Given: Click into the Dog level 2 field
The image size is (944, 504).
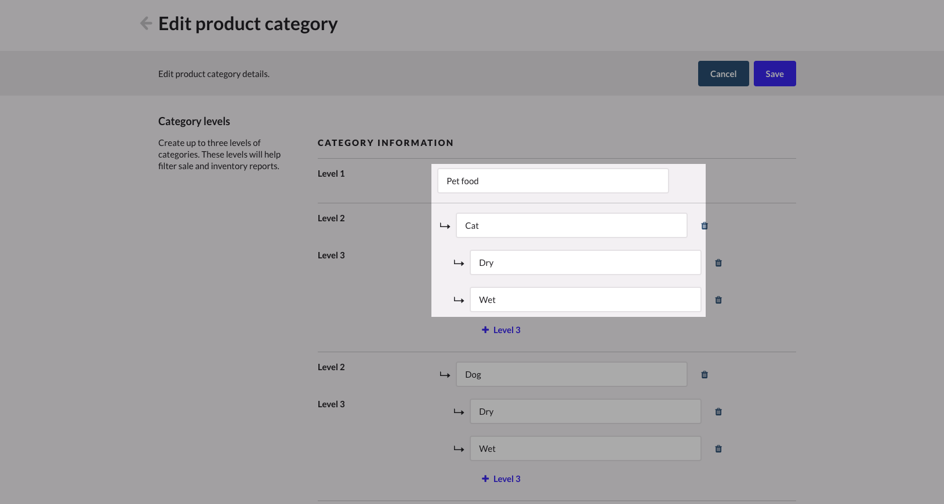Looking at the screenshot, I should coord(571,374).
